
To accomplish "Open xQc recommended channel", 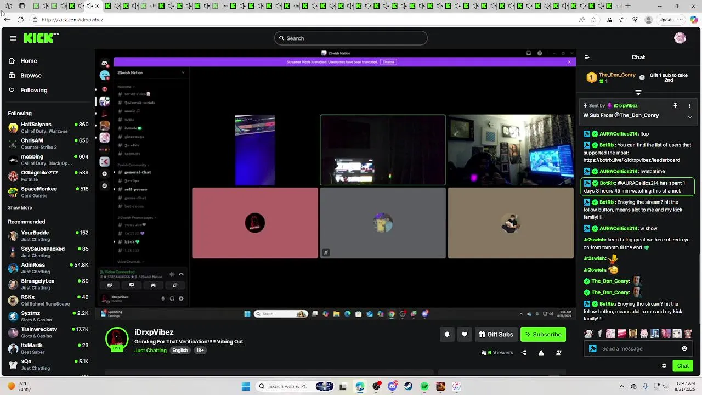I will tap(48, 365).
